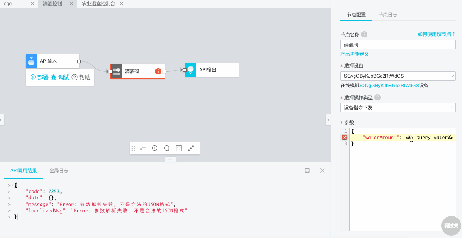Select the 滴灌阀 node label
This screenshot has height=238, width=462.
point(132,71)
